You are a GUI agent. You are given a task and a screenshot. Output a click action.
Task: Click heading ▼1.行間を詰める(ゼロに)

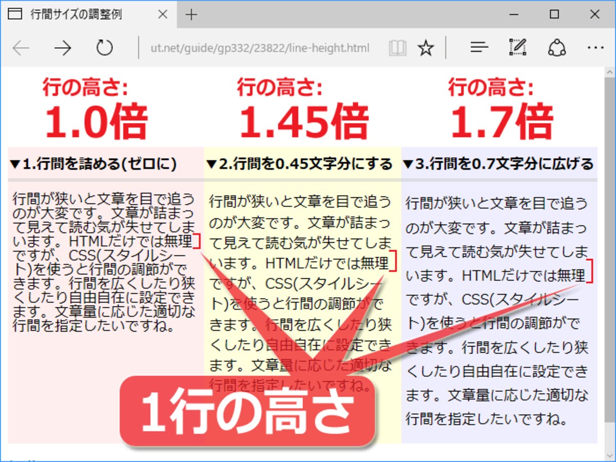click(x=93, y=164)
